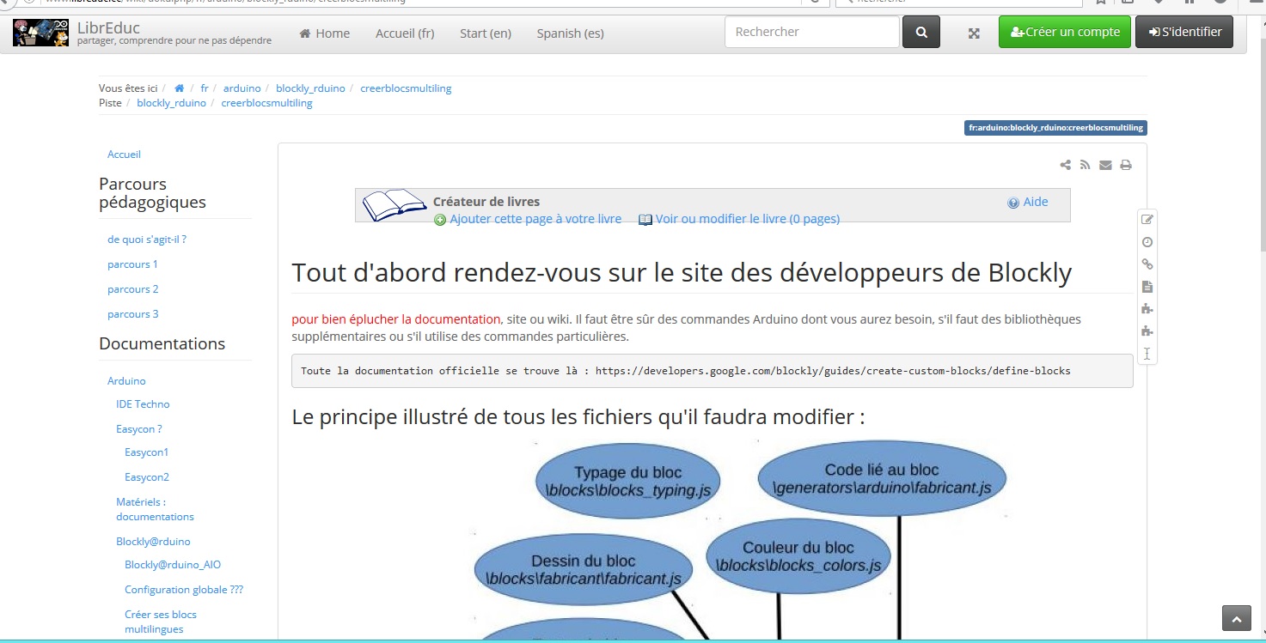Open 'Configuration globale ???' sidebar entry
1266x643 pixels.
coord(184,590)
